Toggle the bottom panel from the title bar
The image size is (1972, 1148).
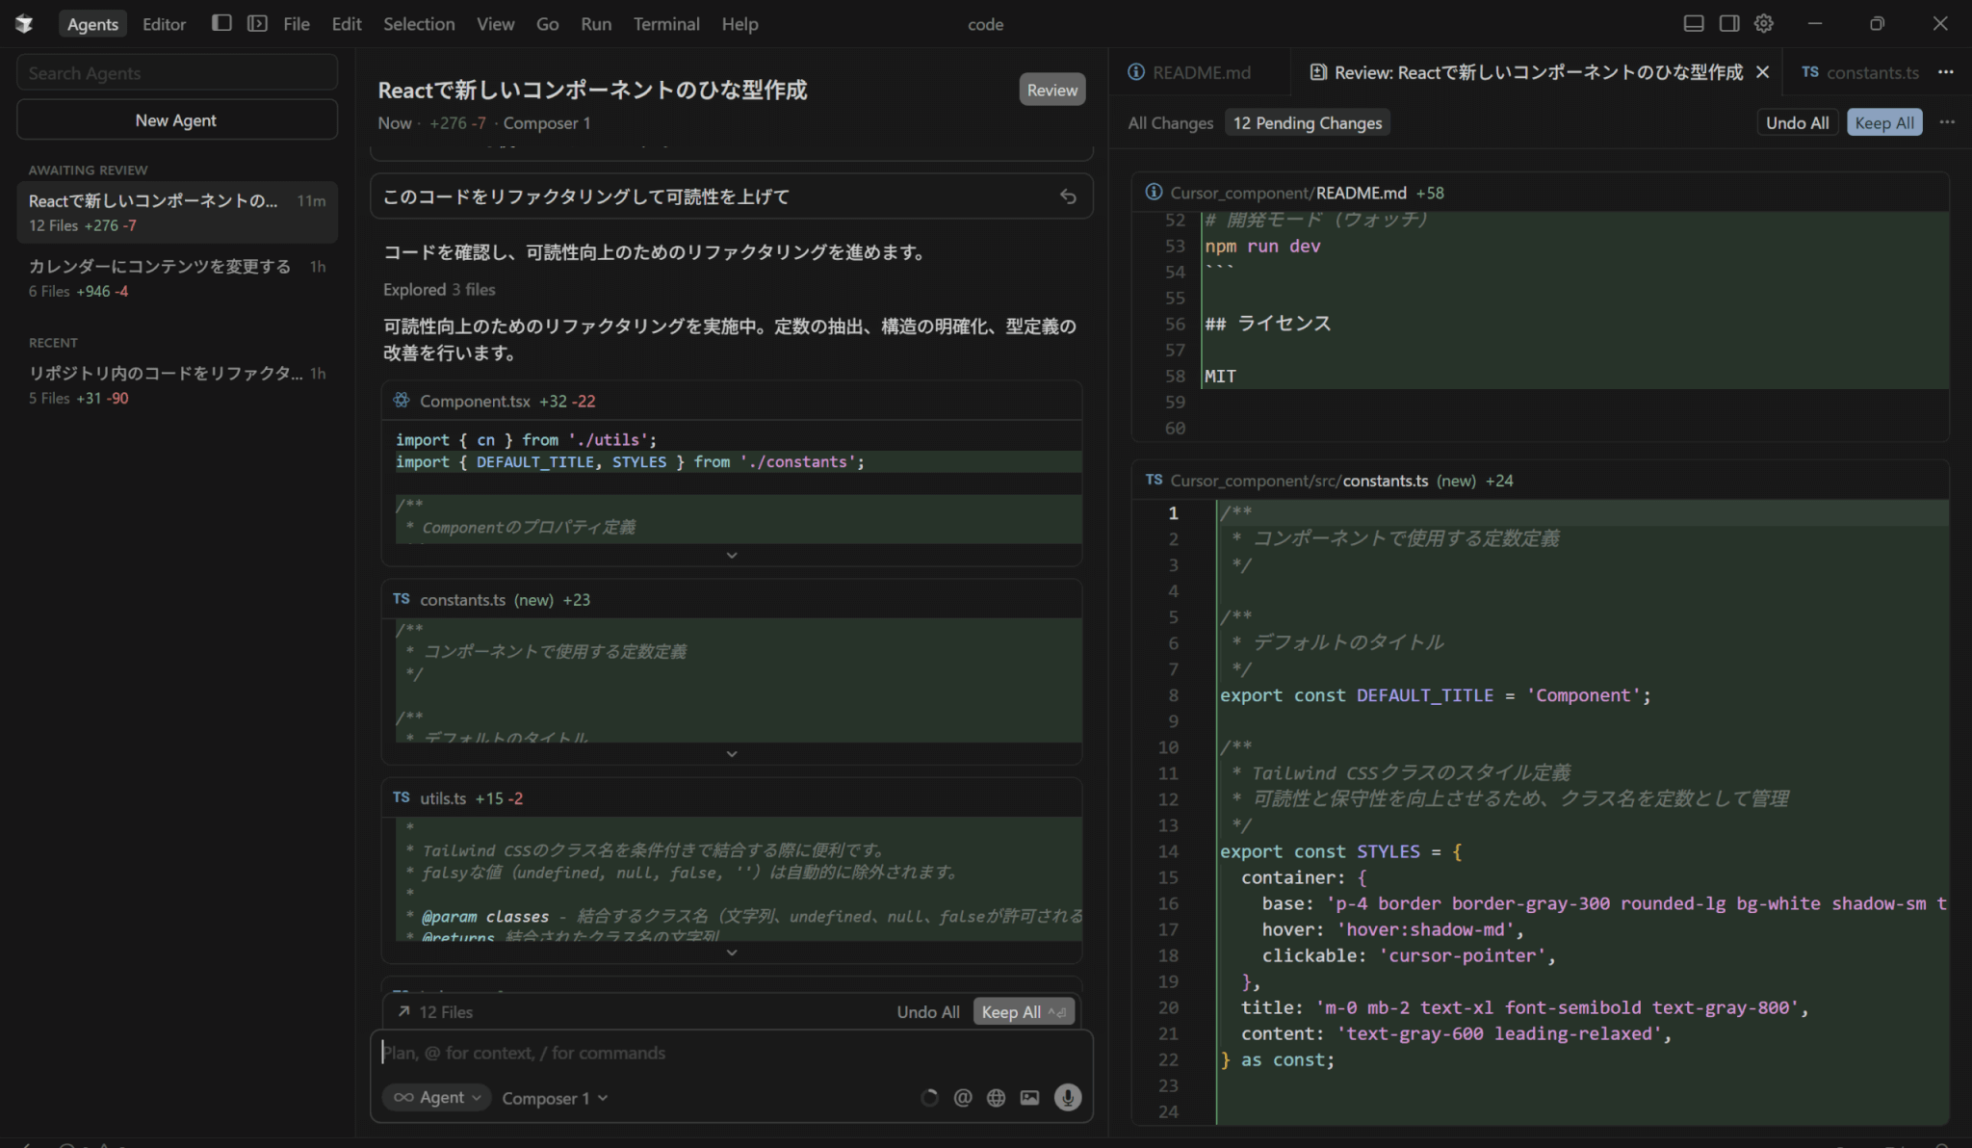(x=1694, y=23)
